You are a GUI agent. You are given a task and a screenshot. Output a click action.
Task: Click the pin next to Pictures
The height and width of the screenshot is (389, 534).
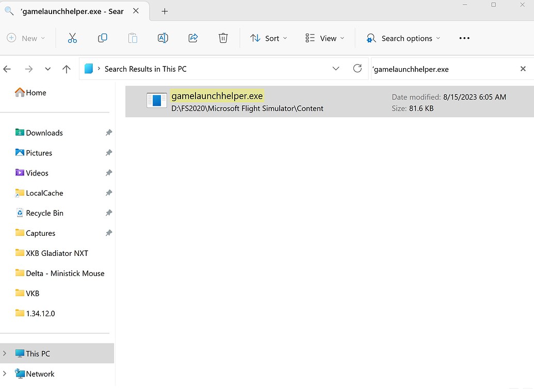point(108,153)
